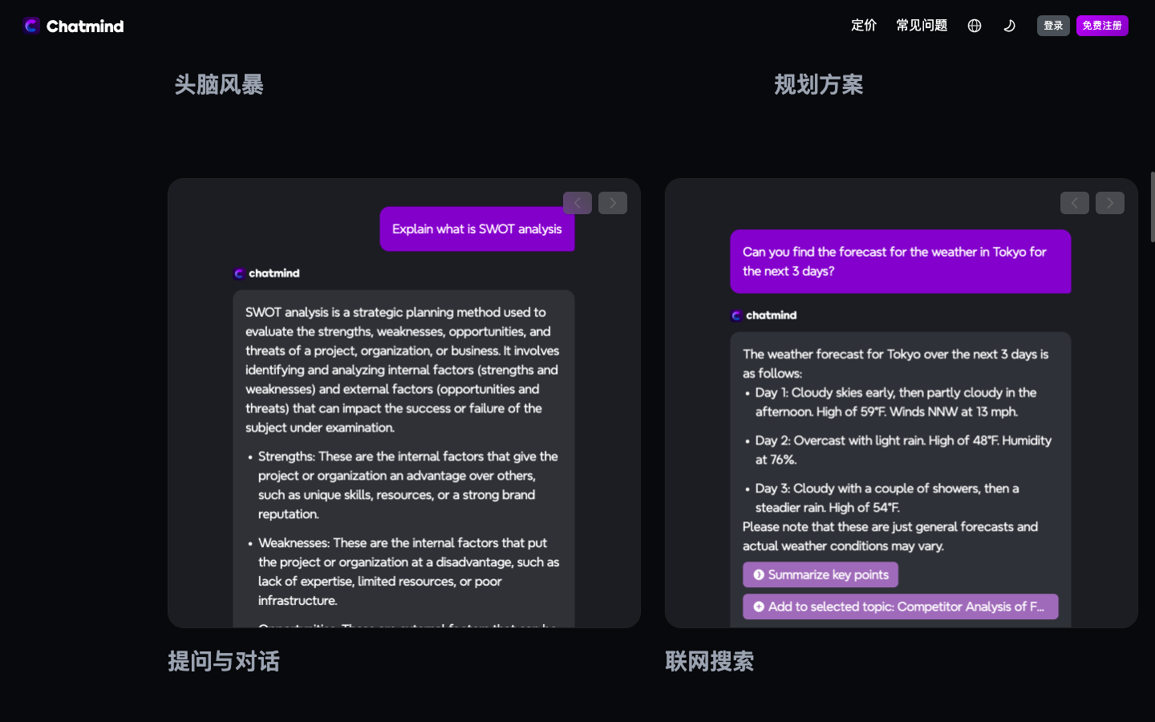Click the next arrow on the SWOT card

click(612, 202)
